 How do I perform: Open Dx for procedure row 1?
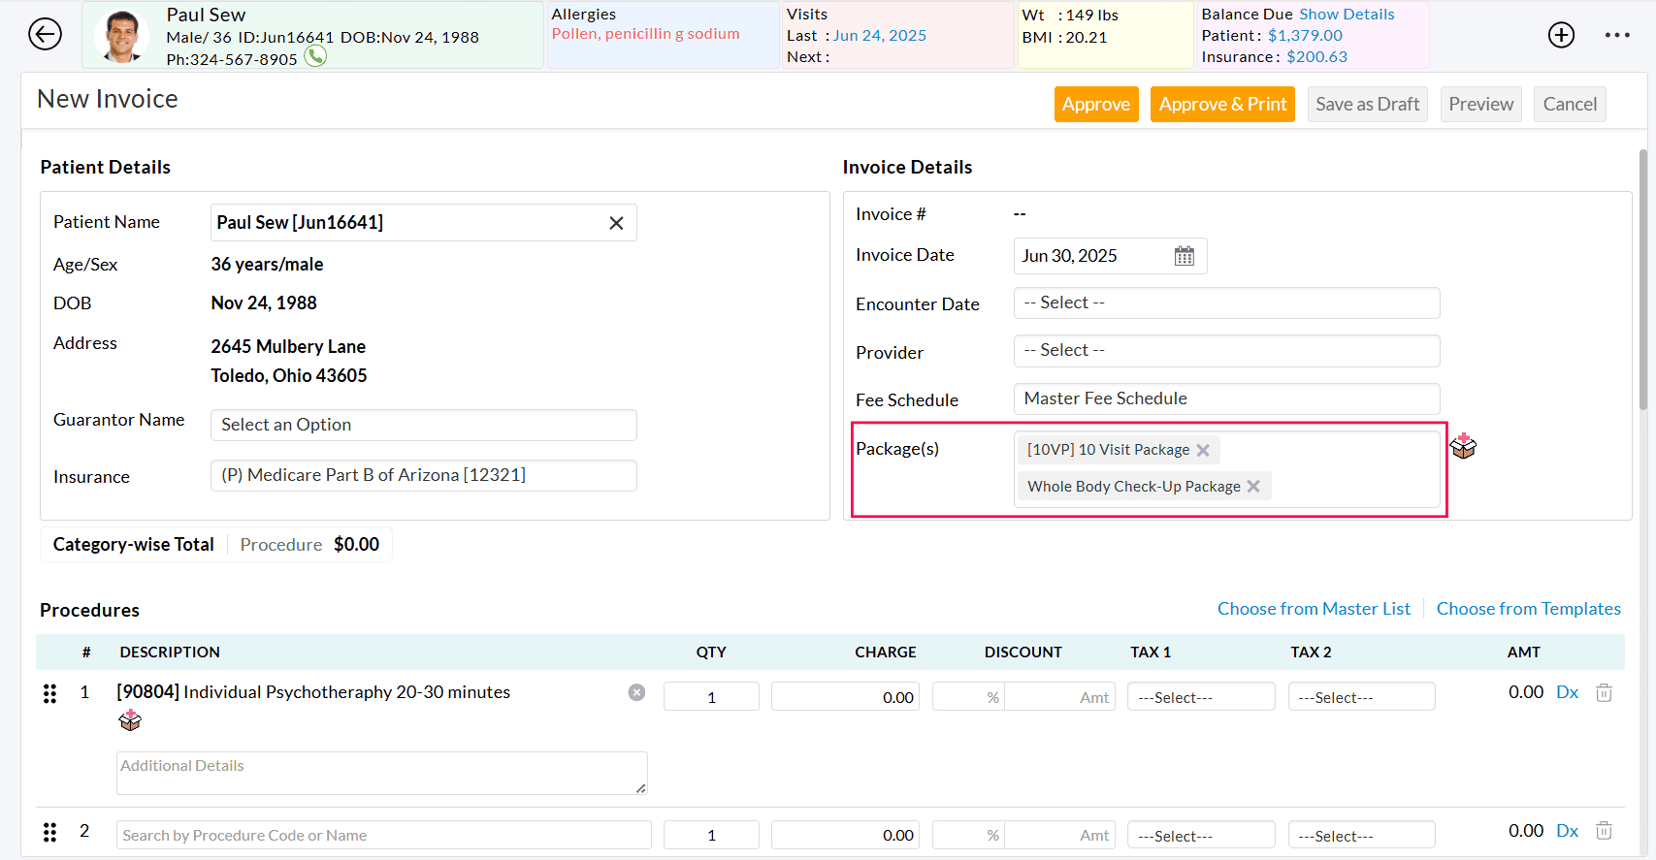point(1567,692)
